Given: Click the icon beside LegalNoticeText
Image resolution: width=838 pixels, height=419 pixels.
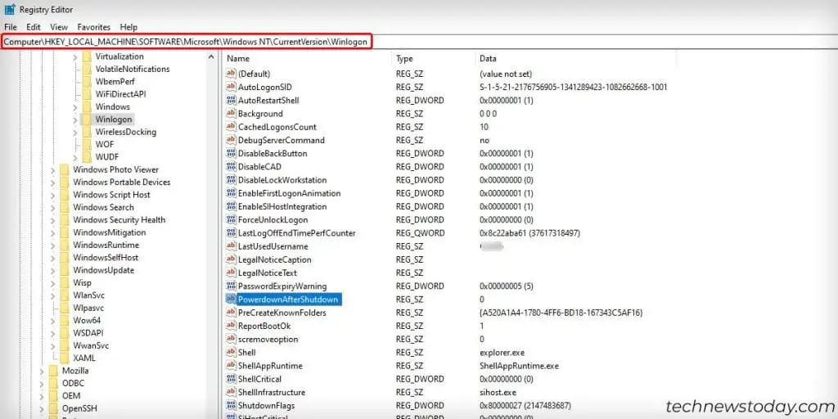Looking at the screenshot, I should [231, 273].
